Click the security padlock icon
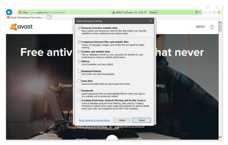This screenshot has width=228, height=145. pos(113,12)
